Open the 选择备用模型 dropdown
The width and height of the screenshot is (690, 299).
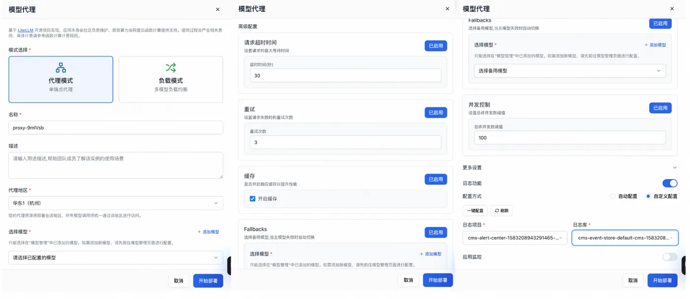point(570,71)
